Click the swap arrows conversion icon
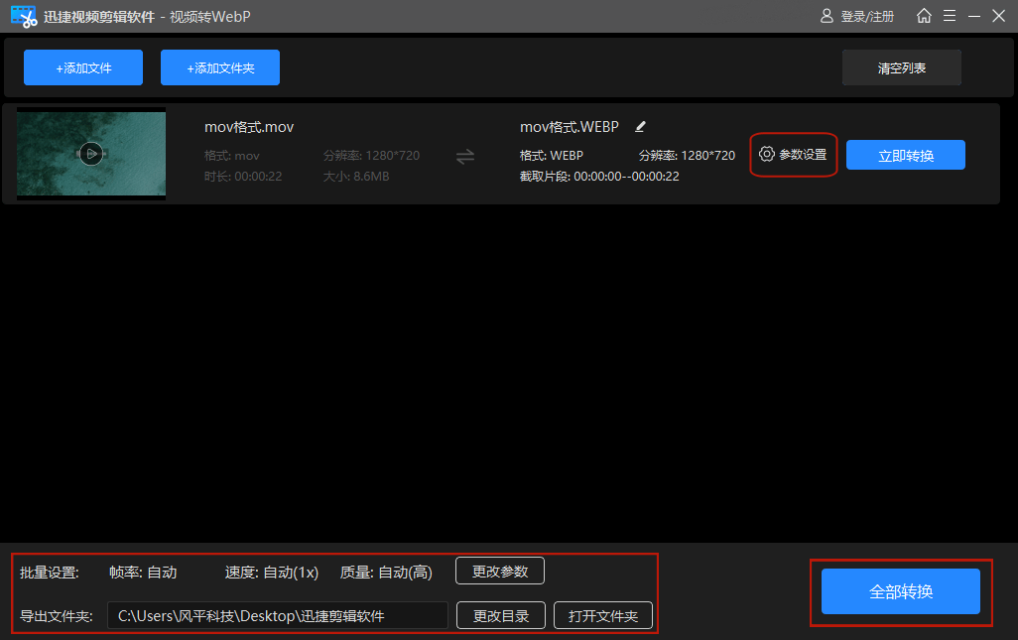 click(x=465, y=157)
